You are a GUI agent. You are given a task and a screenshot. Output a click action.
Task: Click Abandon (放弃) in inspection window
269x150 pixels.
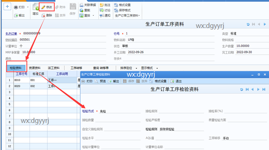pyautogui.click(x=142, y=81)
